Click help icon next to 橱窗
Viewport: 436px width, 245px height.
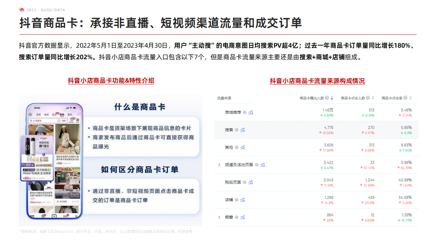click(x=236, y=217)
